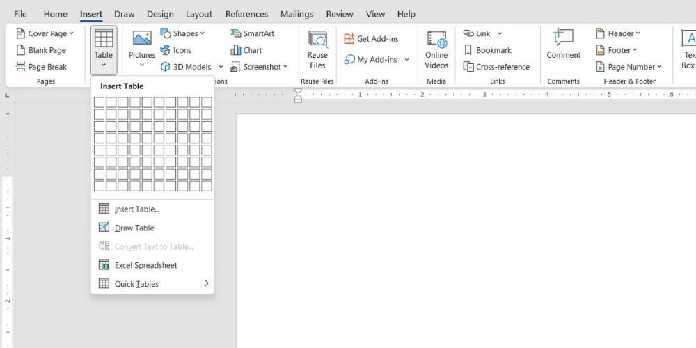Open My Add-ins

[370, 59]
